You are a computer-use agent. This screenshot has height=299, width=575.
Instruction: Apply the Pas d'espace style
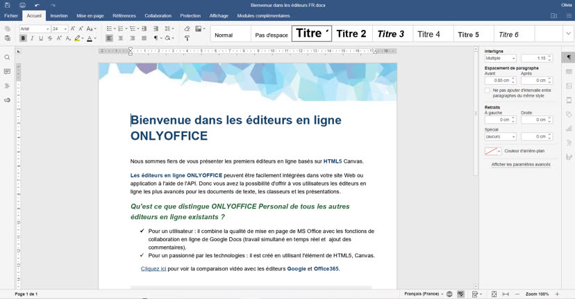point(272,34)
